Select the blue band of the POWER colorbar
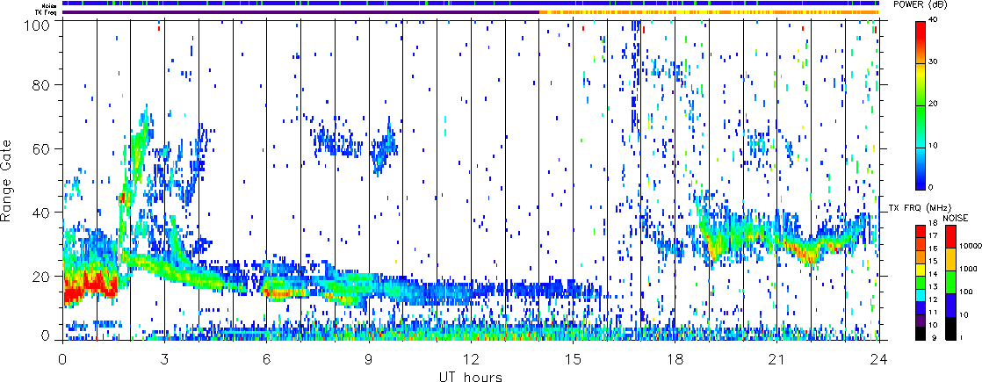The image size is (982, 382). click(920, 178)
